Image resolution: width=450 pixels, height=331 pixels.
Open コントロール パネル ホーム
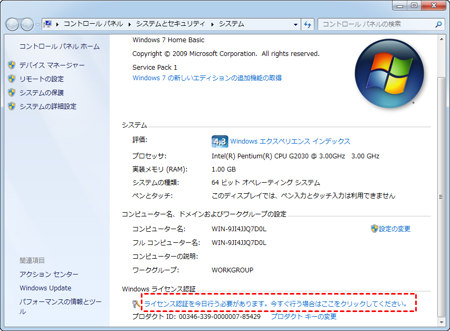(x=60, y=46)
